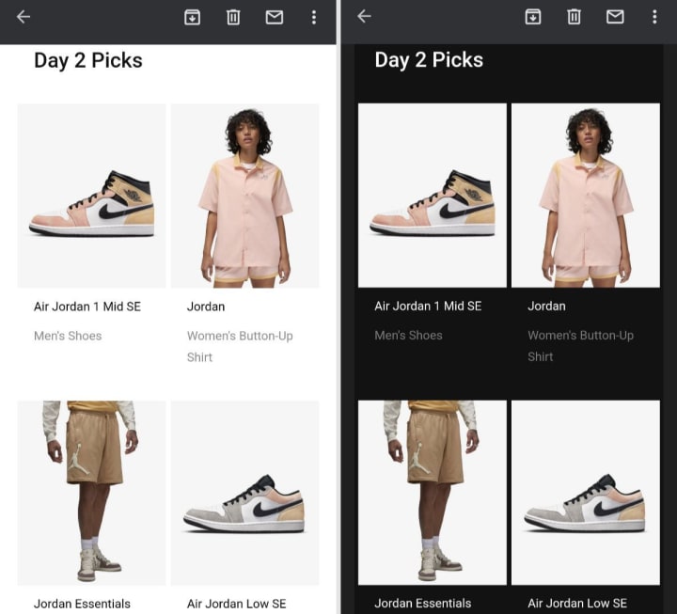The width and height of the screenshot is (677, 614).
Task: Click 'Air Jordan Low SE' title, dark view
Action: tap(577, 604)
